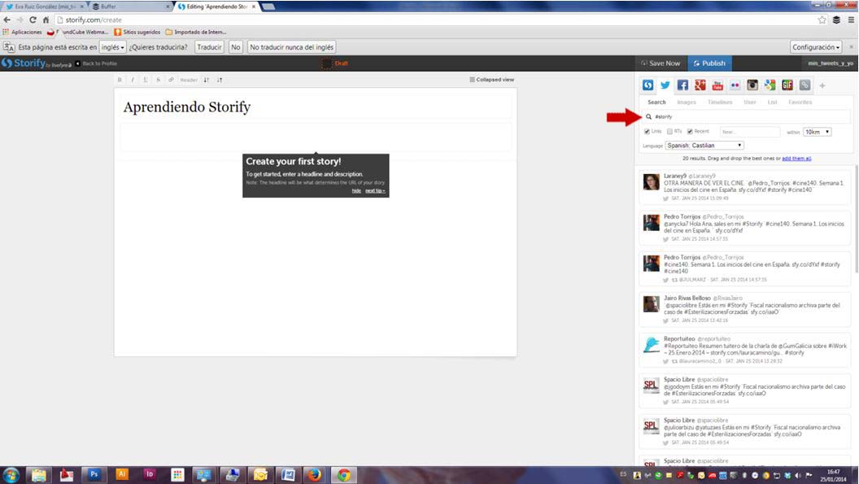Open the YouTube source icon
Viewport: 859px width, 484px height.
(x=717, y=85)
